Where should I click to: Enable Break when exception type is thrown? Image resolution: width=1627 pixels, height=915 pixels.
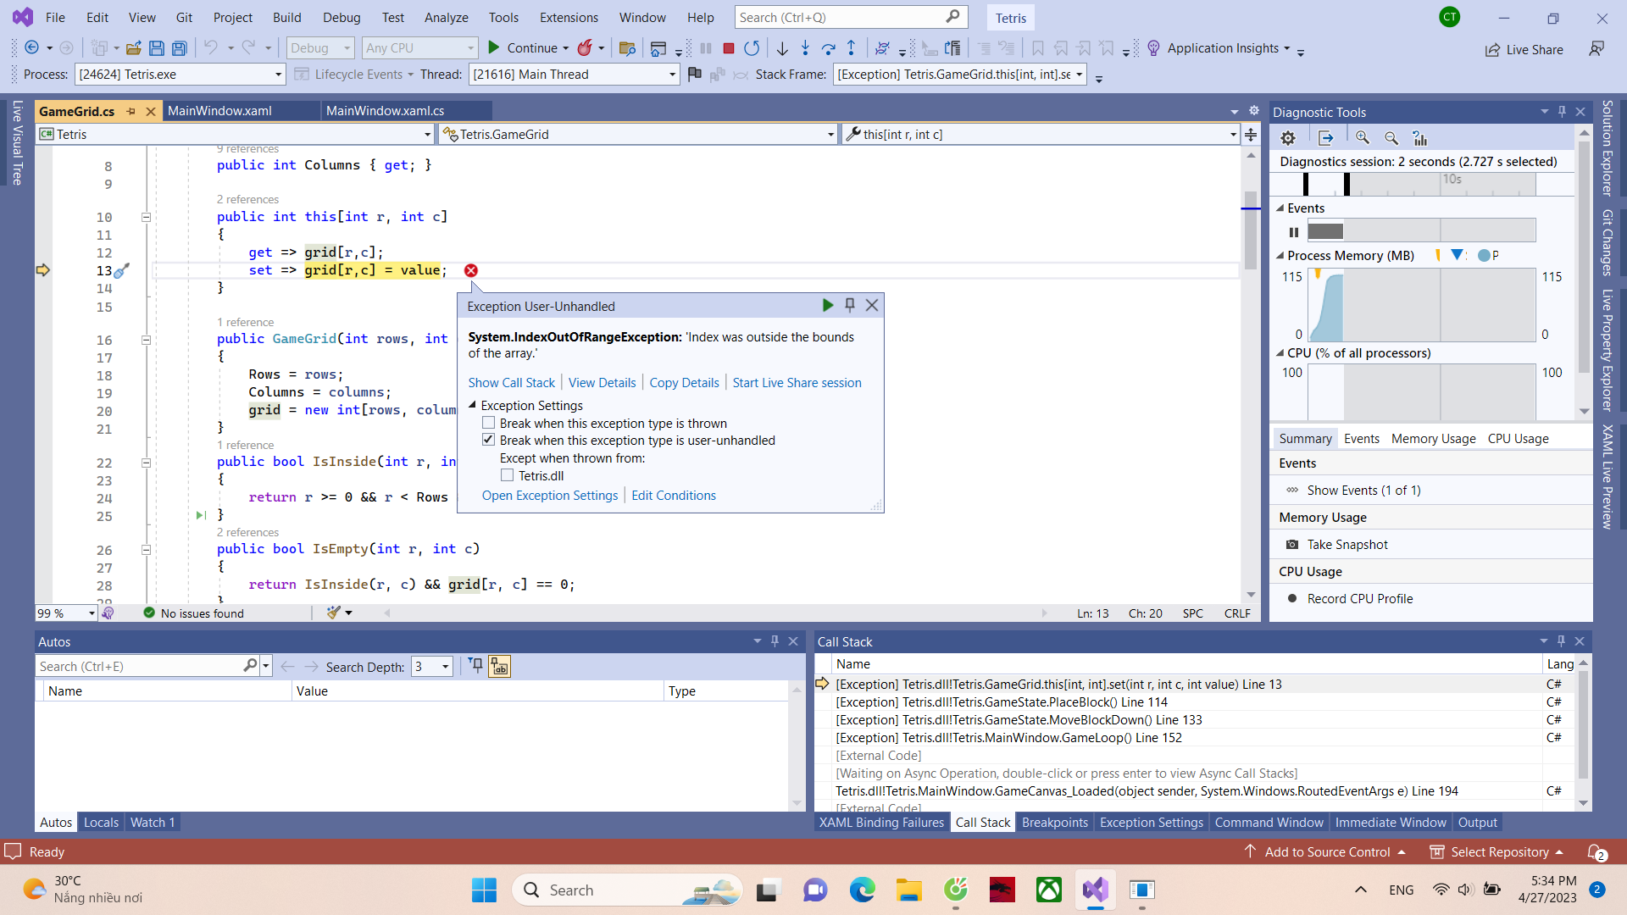(489, 423)
